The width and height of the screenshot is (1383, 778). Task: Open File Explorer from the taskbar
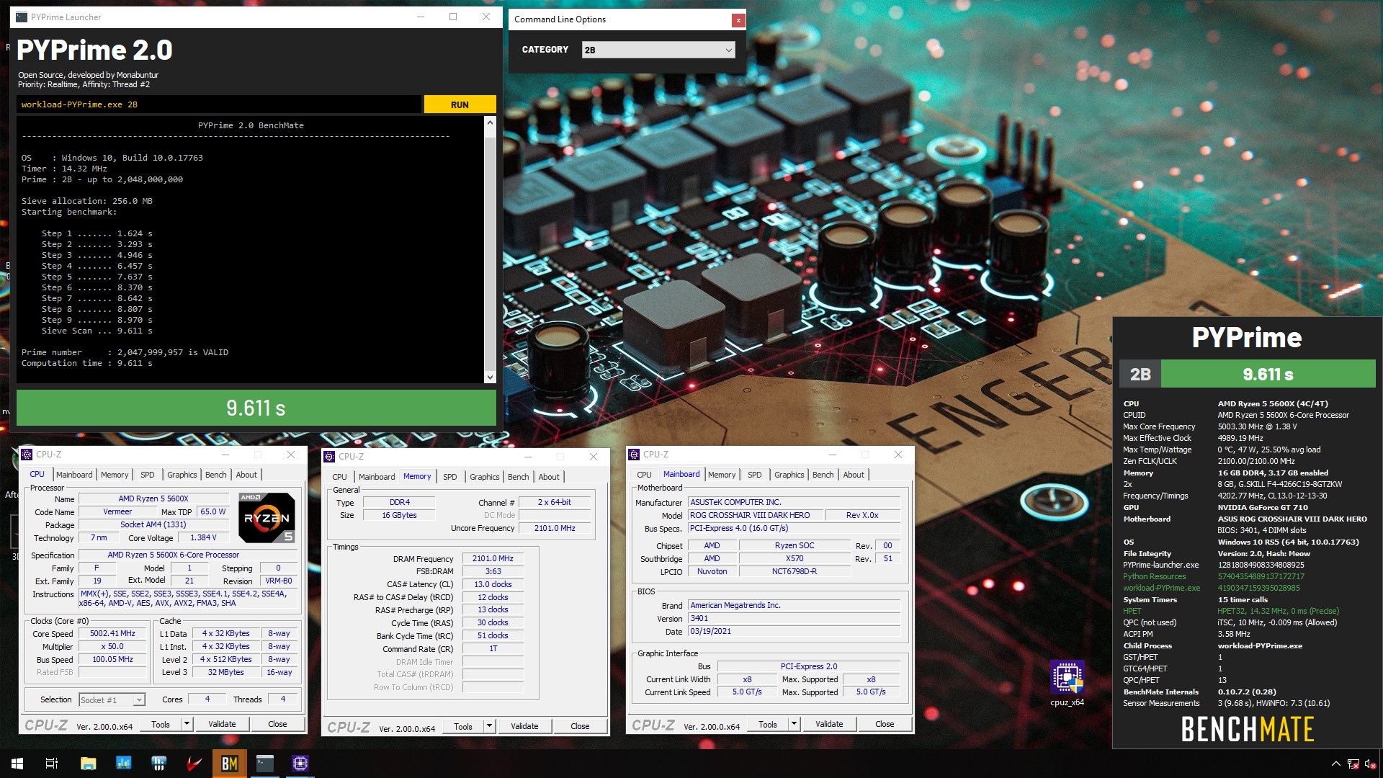point(88,764)
